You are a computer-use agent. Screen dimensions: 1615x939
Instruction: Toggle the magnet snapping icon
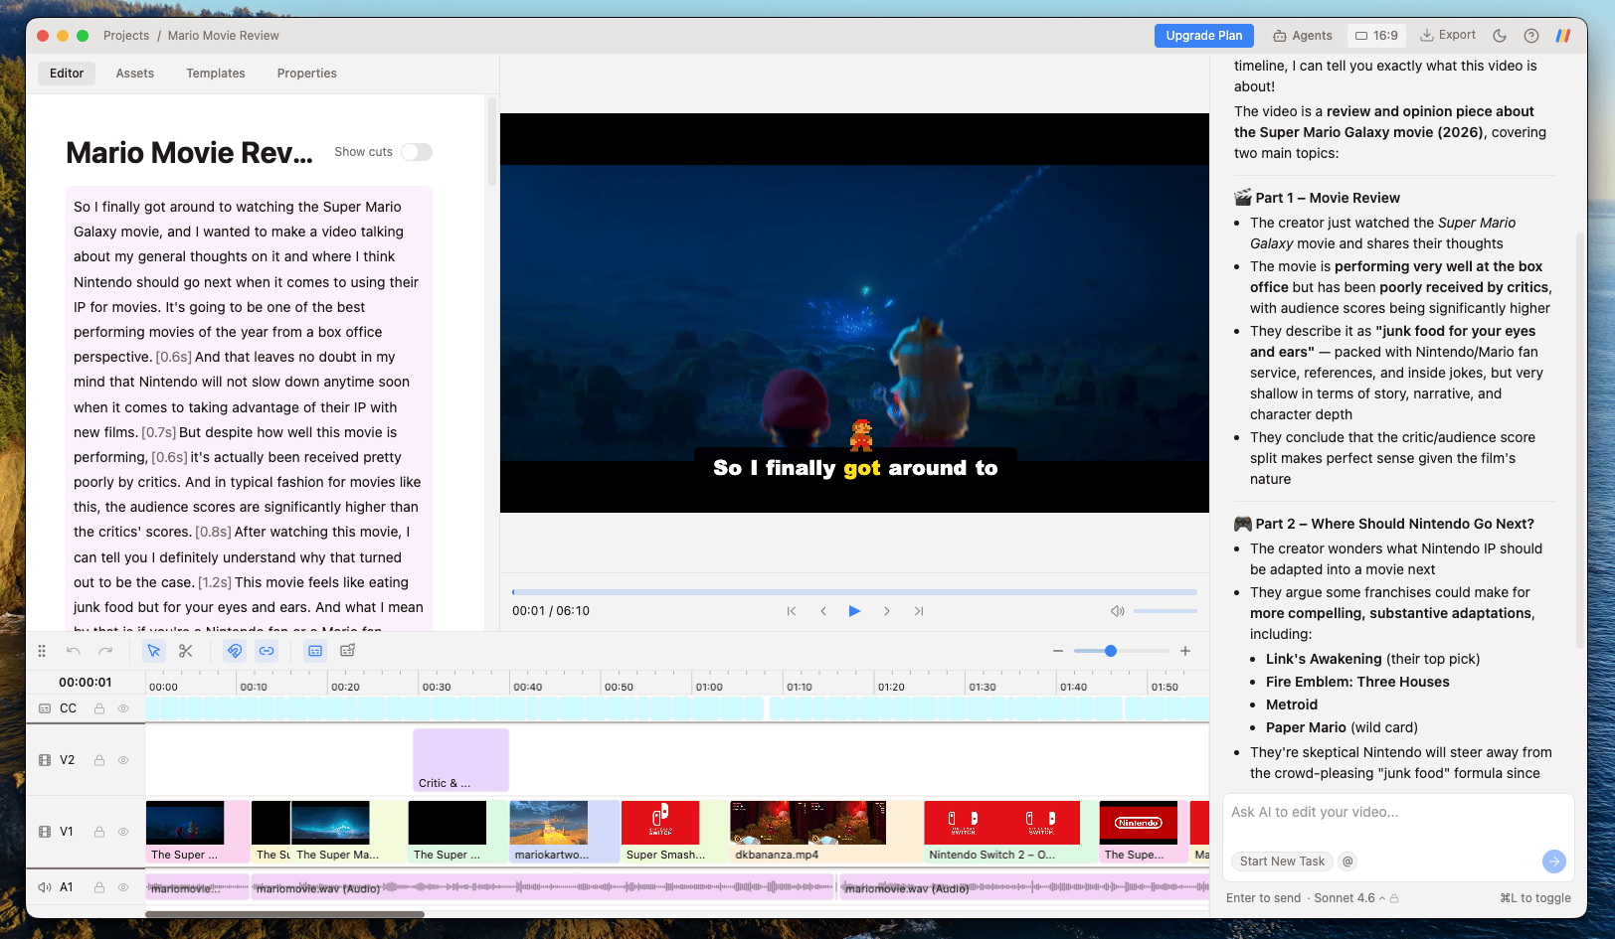(x=235, y=651)
